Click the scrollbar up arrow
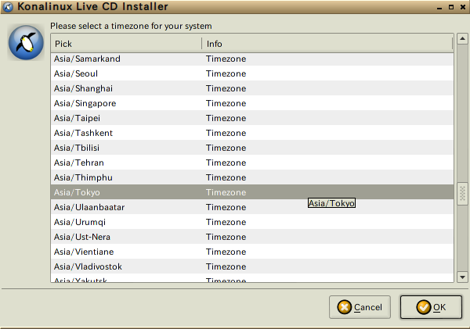This screenshot has height=329, width=470. point(462,38)
